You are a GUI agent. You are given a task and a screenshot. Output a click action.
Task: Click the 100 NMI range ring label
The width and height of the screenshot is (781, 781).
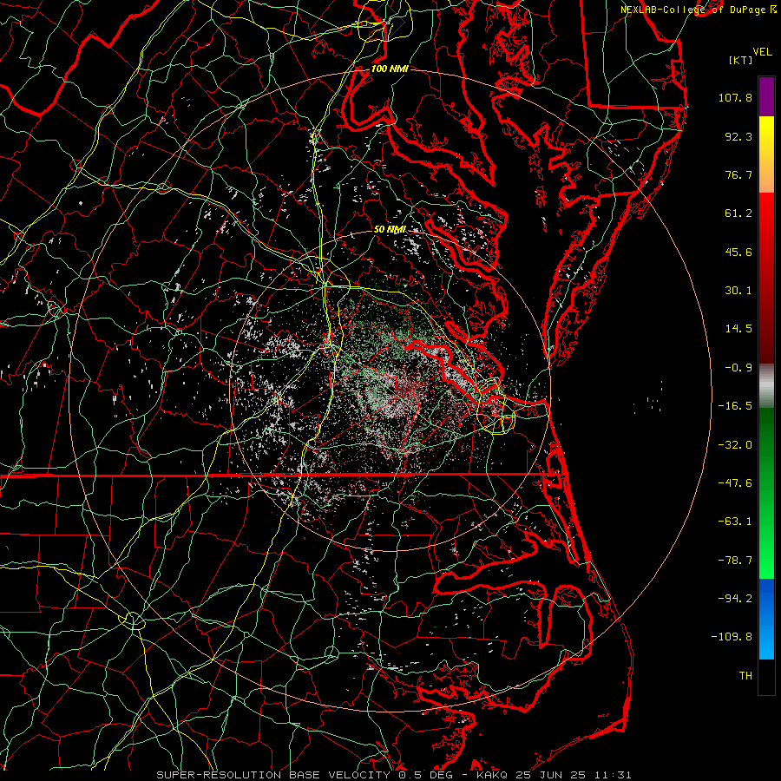pyautogui.click(x=390, y=69)
